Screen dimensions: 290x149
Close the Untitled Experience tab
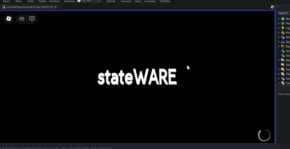[55, 7]
